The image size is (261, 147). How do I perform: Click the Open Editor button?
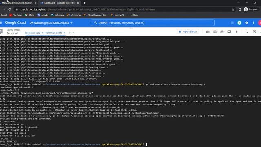188,32
